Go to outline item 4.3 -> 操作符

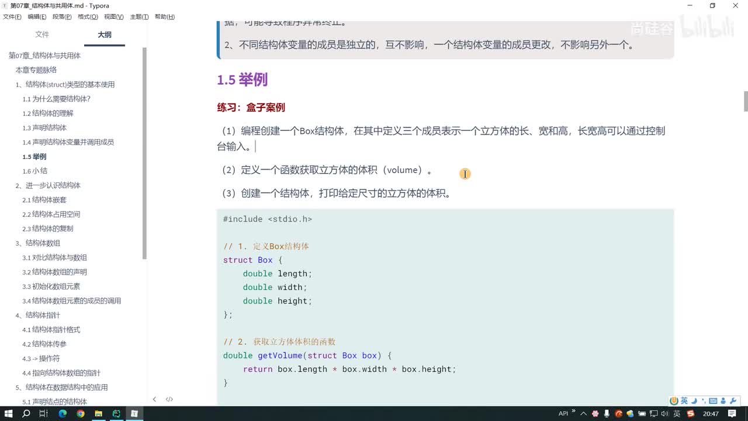pos(41,358)
